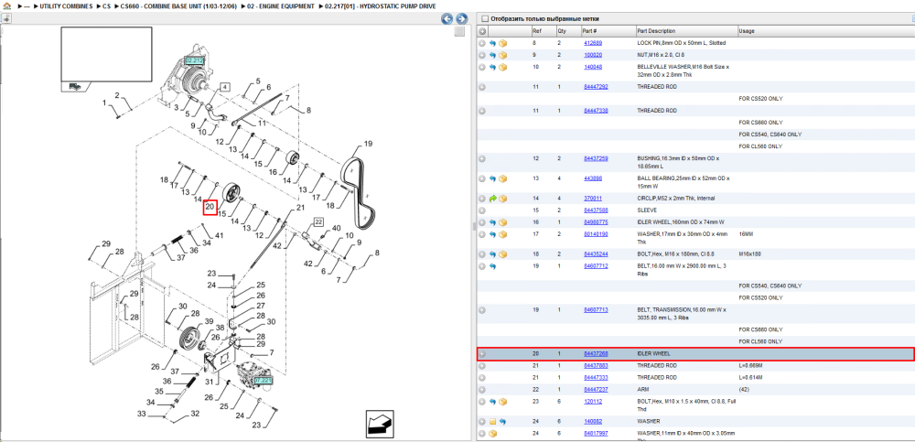Open part number link 120112

coord(593,402)
